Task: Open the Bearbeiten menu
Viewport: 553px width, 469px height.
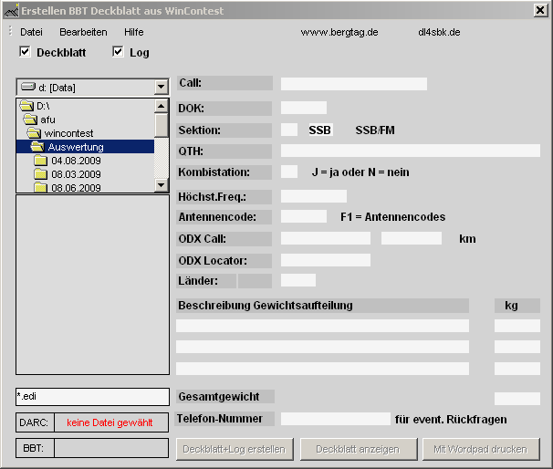Action: click(83, 32)
